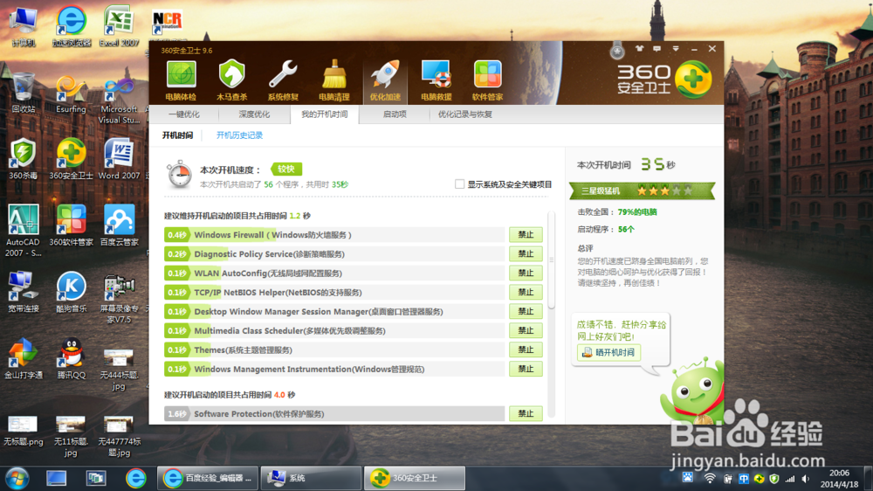Open 酷狗音乐 desktop icon
The image size is (873, 491).
click(x=72, y=292)
